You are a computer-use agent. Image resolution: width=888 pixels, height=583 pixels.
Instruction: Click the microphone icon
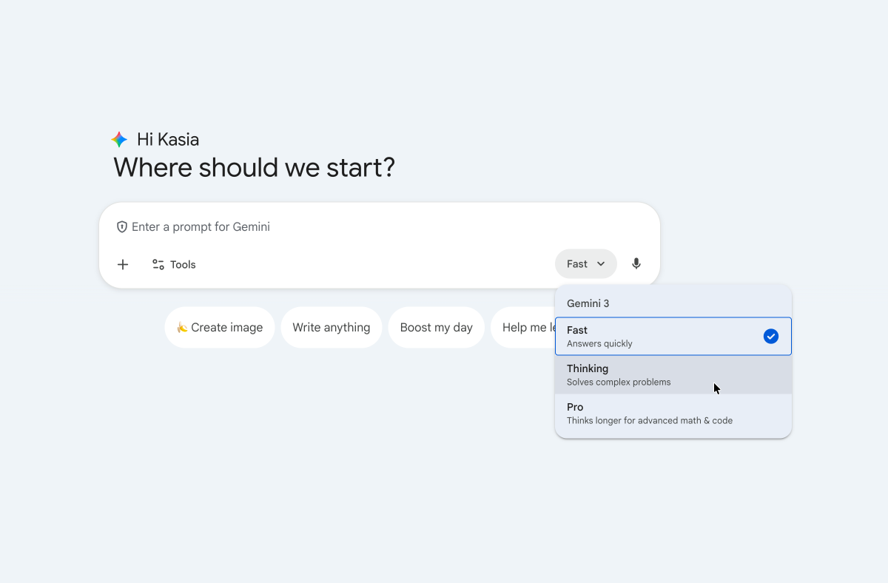point(636,264)
